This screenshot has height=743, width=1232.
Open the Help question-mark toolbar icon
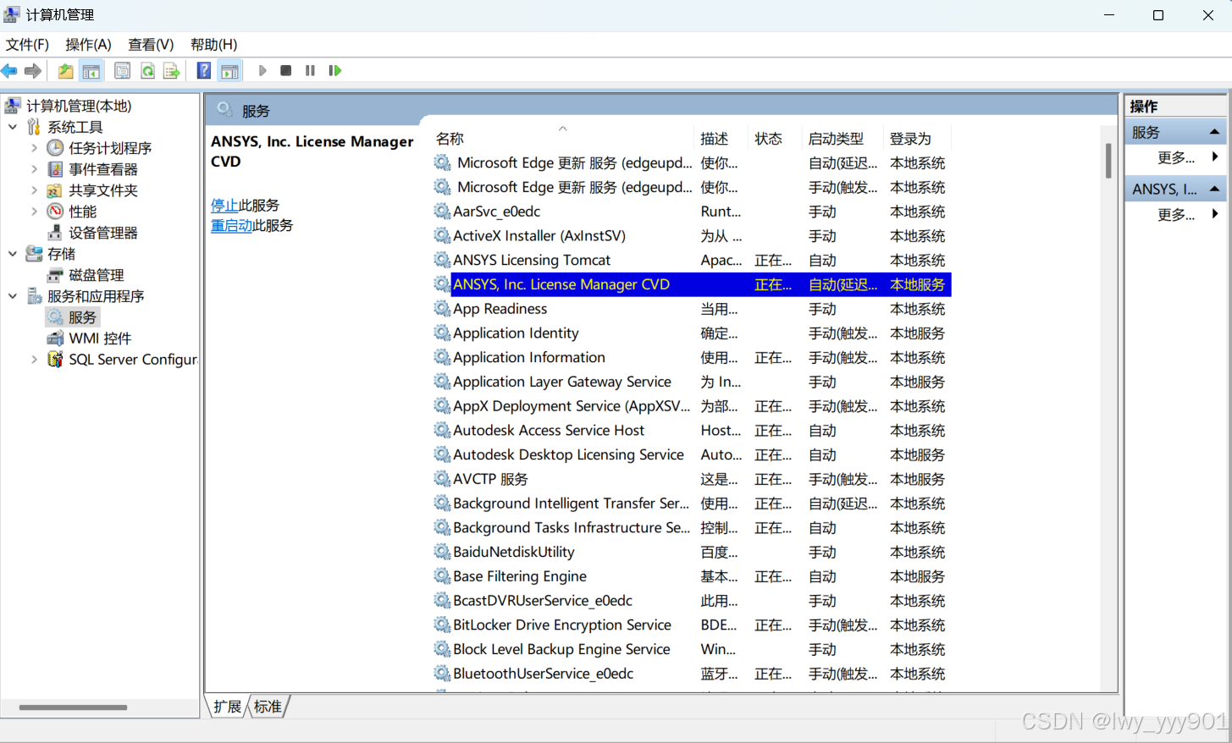pyautogui.click(x=204, y=71)
